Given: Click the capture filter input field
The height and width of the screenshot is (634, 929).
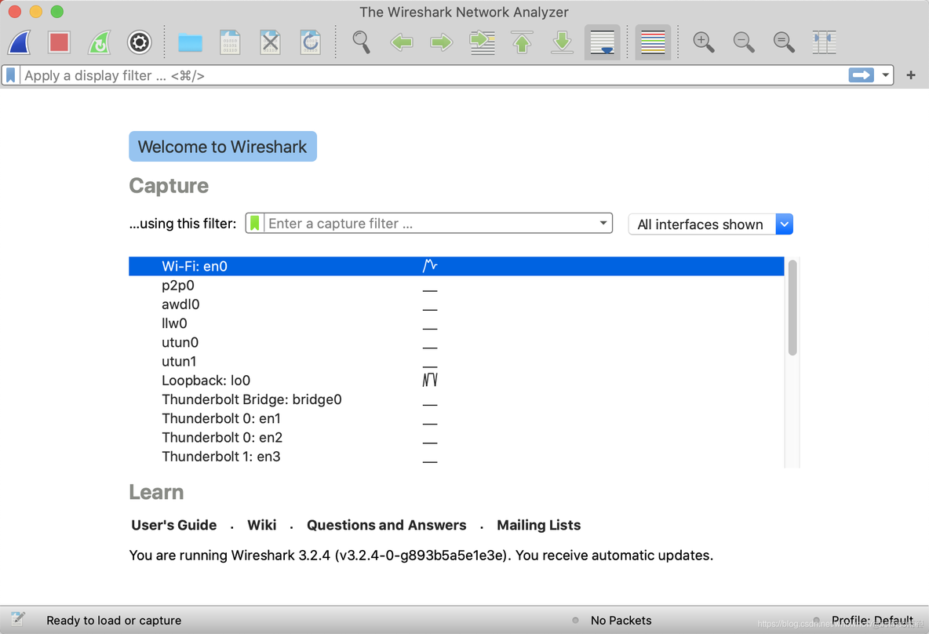Looking at the screenshot, I should pos(429,224).
